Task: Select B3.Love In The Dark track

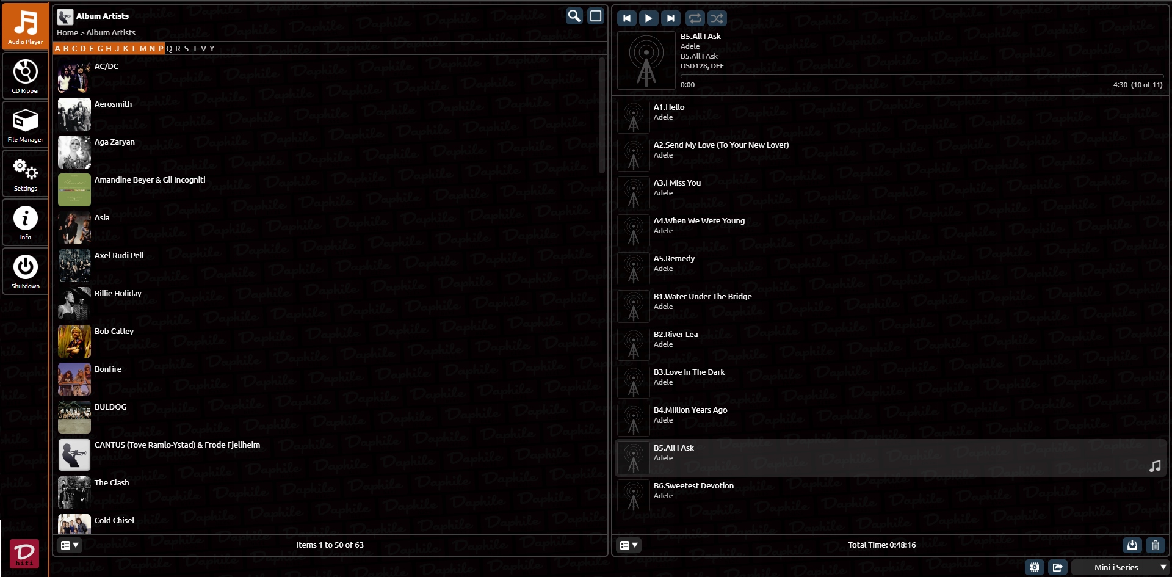Action: [x=891, y=382]
